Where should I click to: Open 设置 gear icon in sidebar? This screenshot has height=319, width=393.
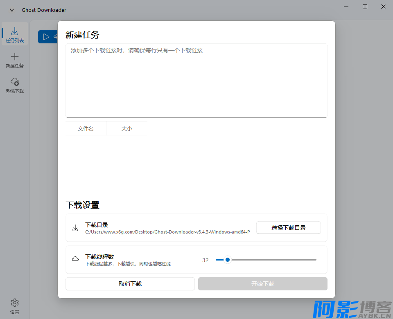pyautogui.click(x=15, y=303)
